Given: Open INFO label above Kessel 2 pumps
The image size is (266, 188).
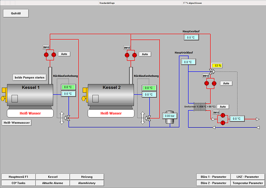Looking at the screenshot, I should pos(127,48).
